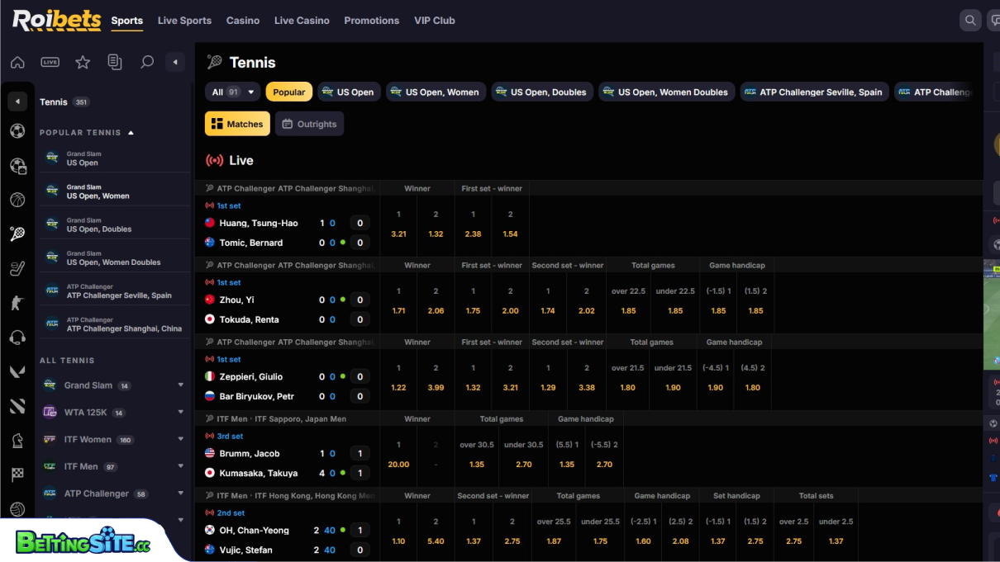
Task: Select the chess knight sport icon
Action: 18,439
